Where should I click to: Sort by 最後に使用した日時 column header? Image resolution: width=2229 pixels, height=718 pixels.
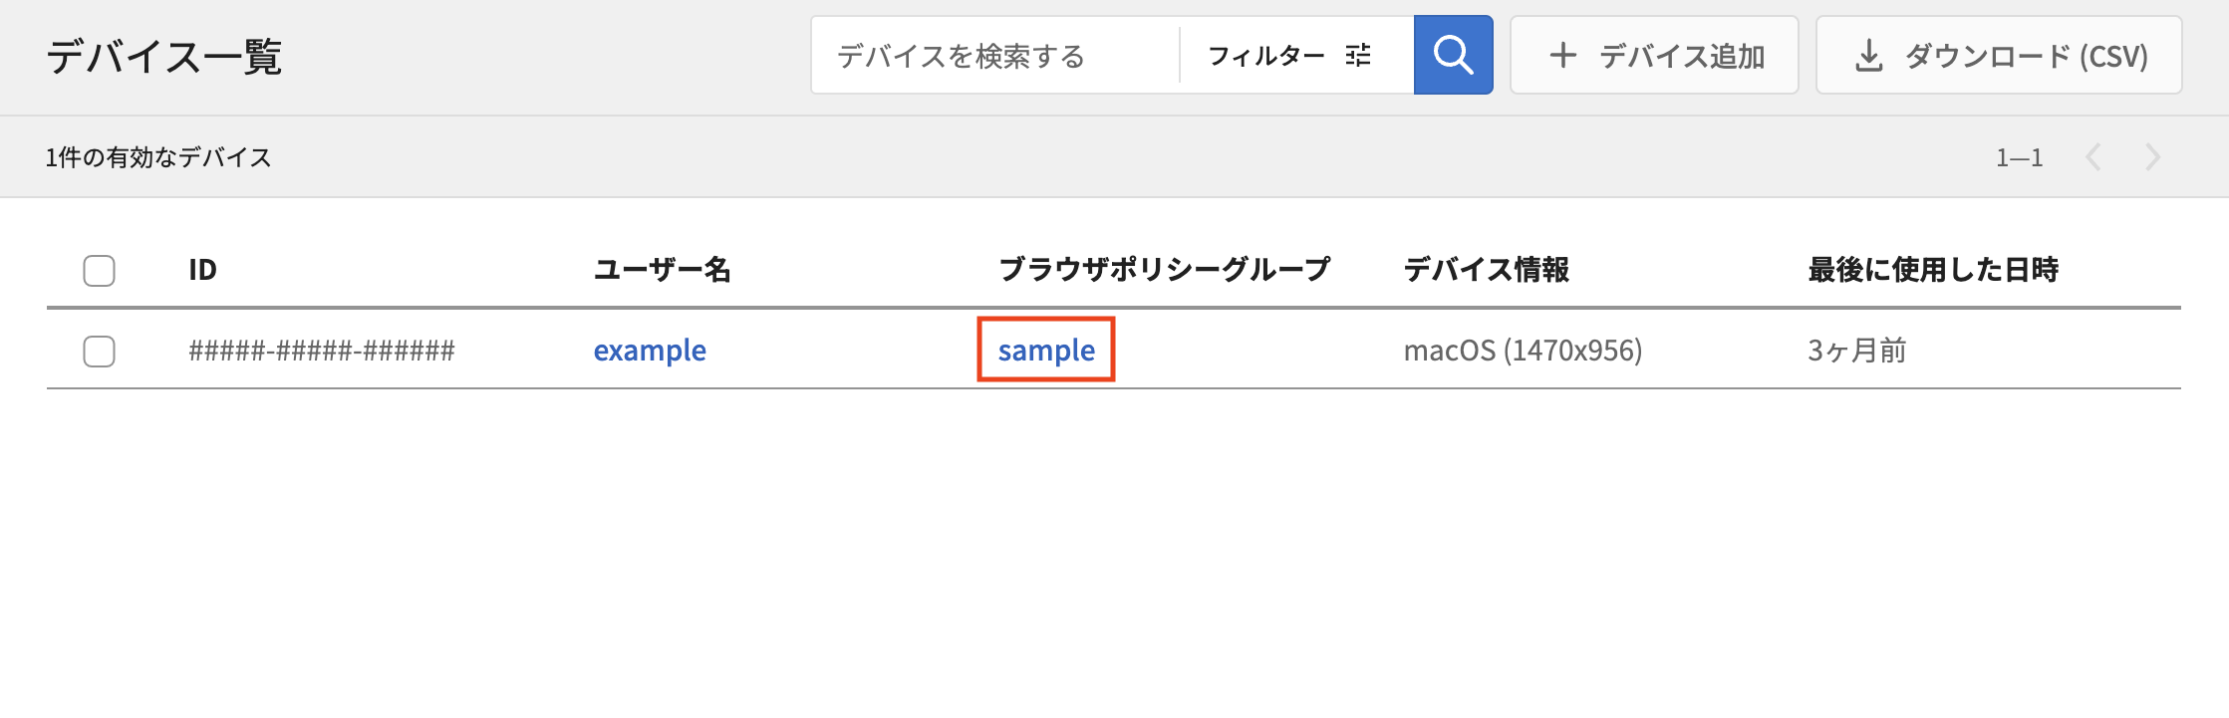click(1933, 270)
